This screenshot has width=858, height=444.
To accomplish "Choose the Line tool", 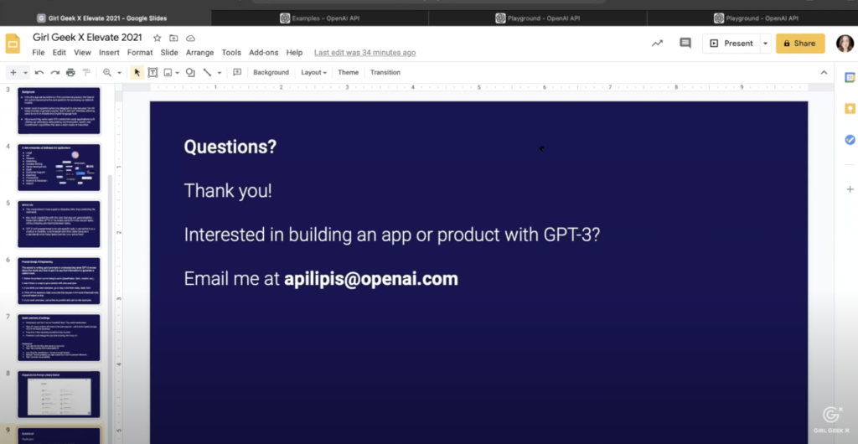I will pyautogui.click(x=207, y=72).
